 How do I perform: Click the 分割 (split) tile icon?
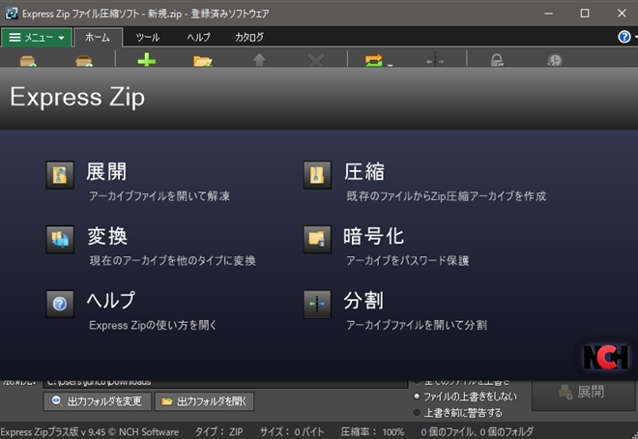[x=317, y=304]
